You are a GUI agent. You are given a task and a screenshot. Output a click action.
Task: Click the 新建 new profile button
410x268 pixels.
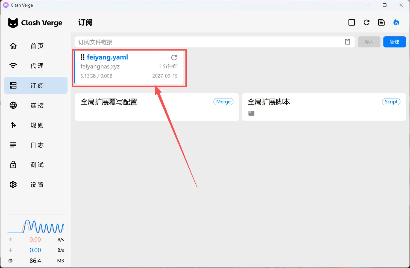[394, 42]
